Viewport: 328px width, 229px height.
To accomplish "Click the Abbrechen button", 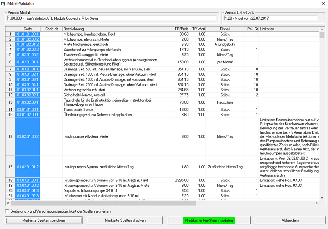I will 290,220.
